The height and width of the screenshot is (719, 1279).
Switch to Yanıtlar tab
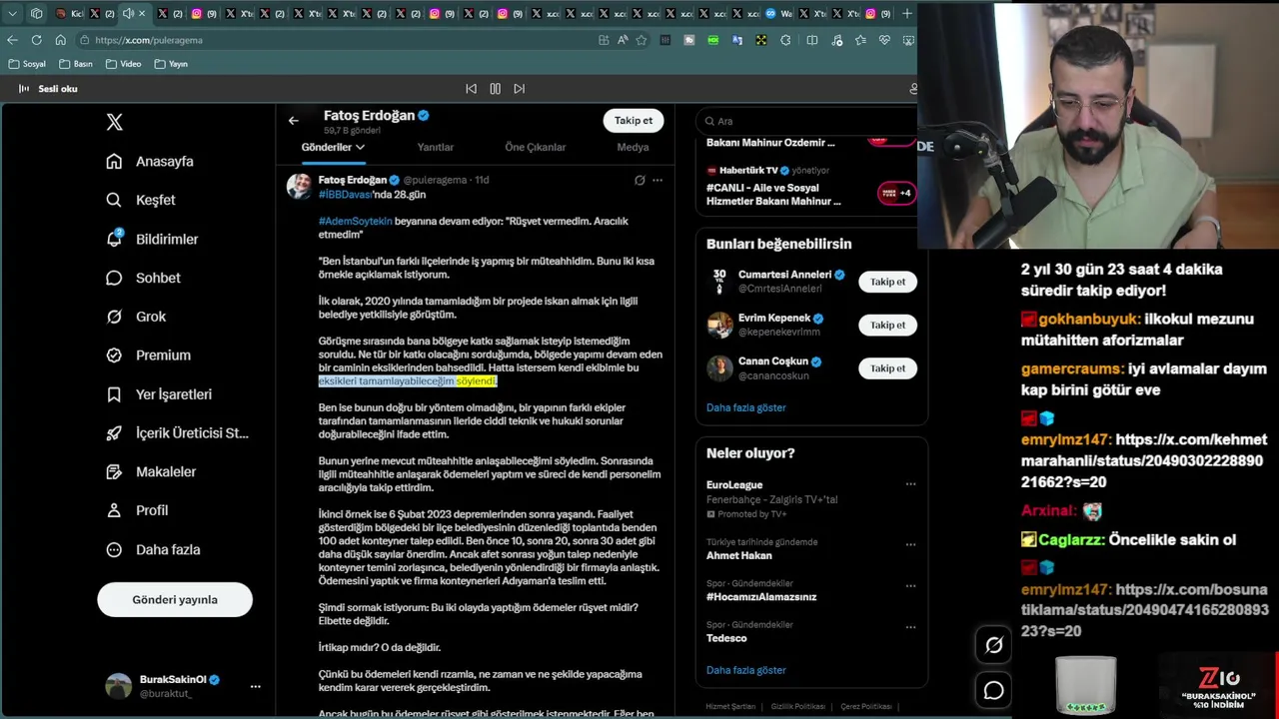pyautogui.click(x=435, y=147)
